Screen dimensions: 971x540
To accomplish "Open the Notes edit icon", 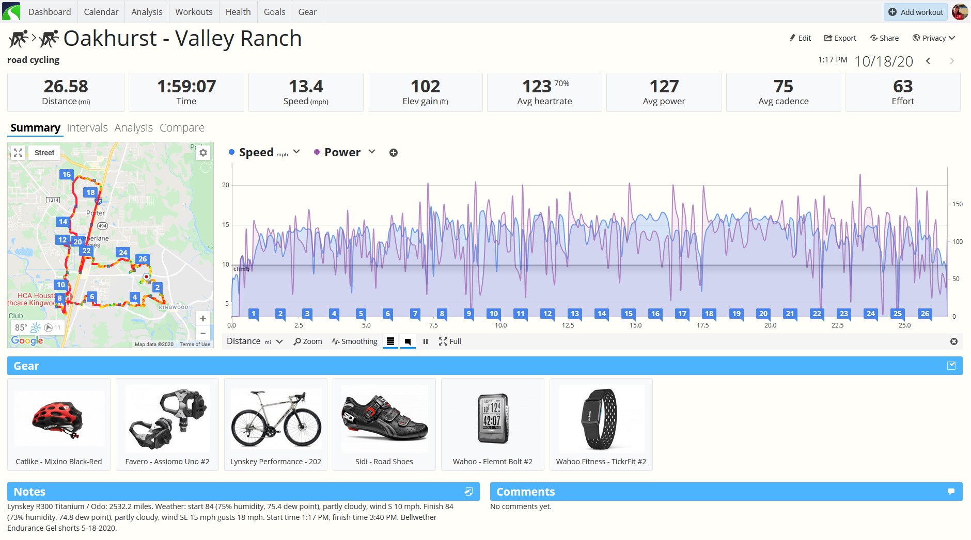I will [468, 492].
